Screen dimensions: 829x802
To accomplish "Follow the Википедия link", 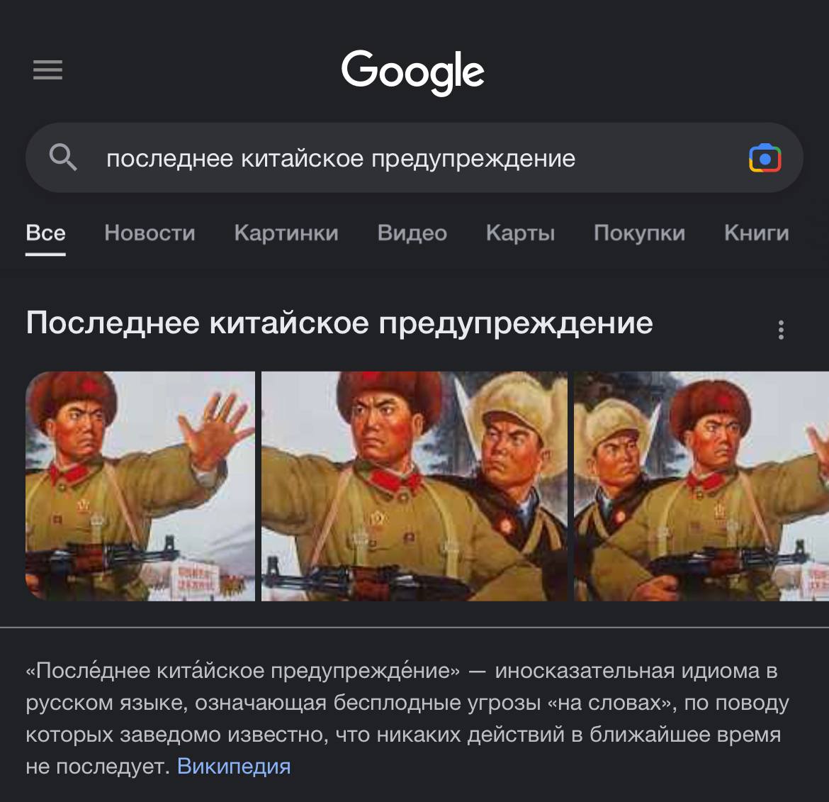I will (234, 766).
